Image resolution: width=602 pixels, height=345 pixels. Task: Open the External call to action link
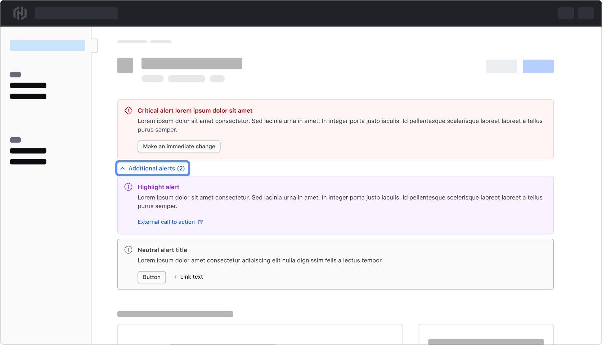point(166,222)
